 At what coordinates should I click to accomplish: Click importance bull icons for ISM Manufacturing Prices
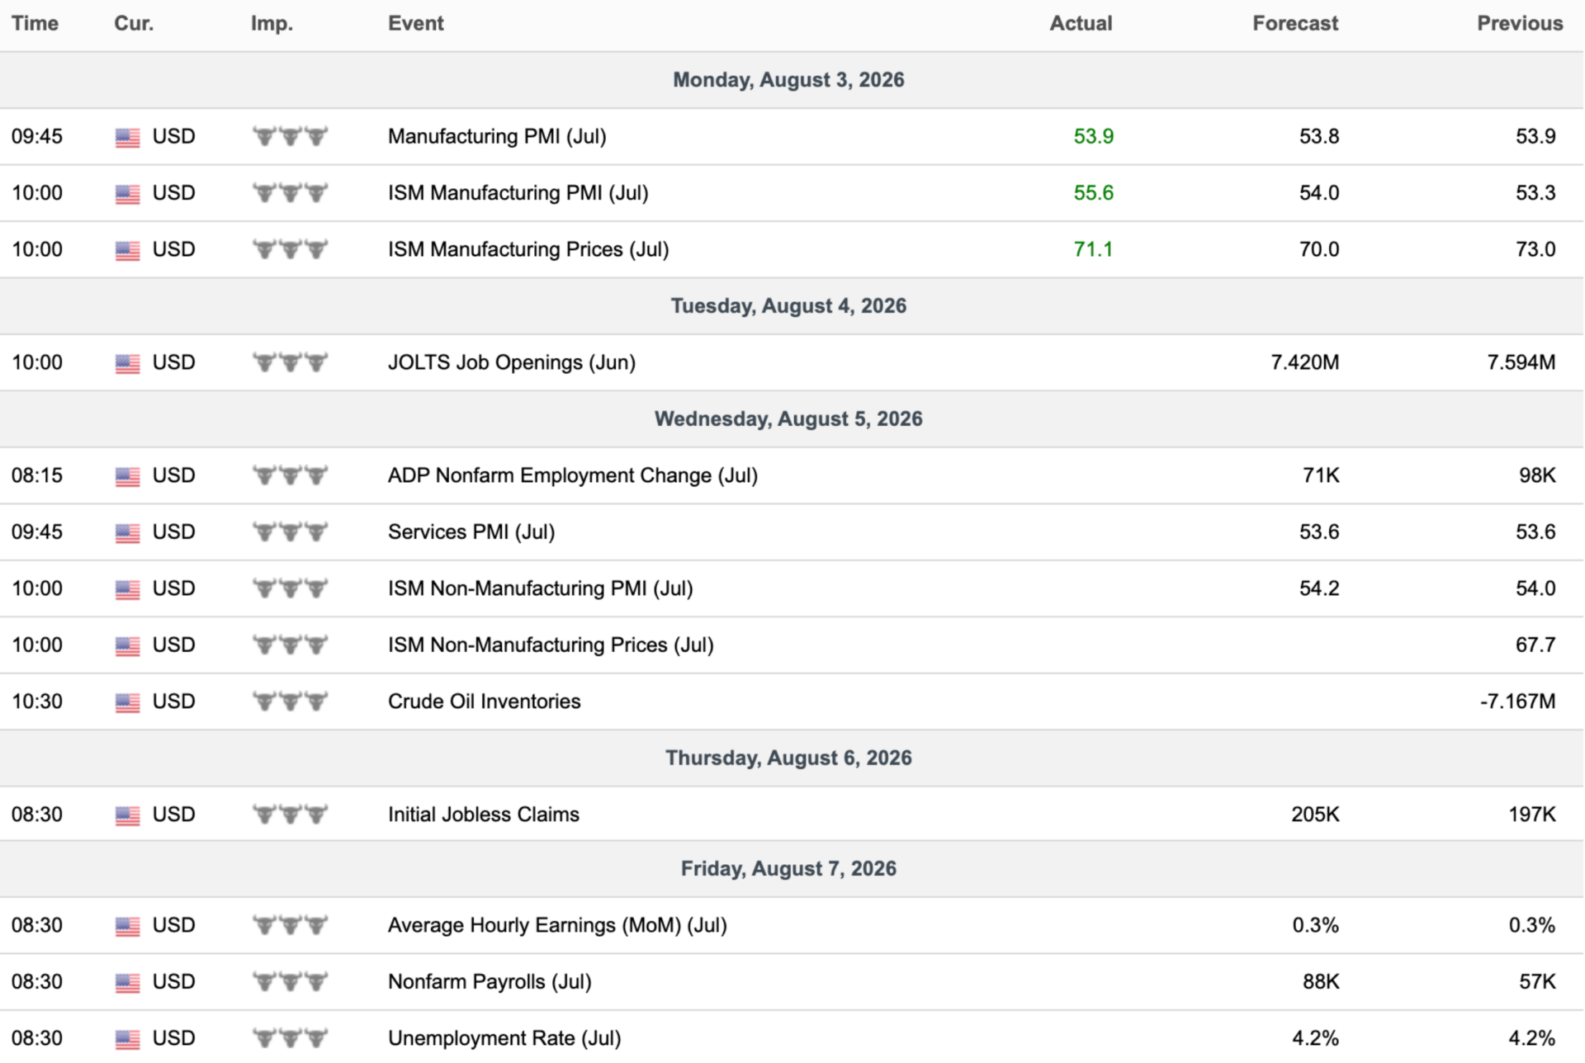[290, 250]
